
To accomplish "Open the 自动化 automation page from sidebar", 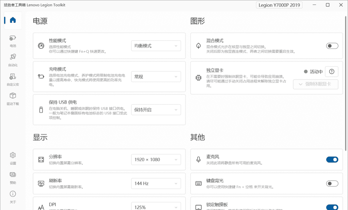I will 13,60.
